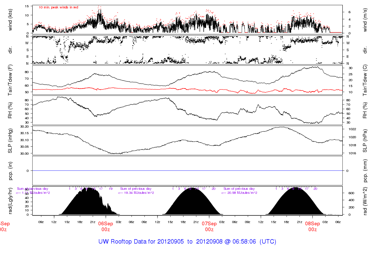The height and width of the screenshot is (256, 375).
Task: Click the '30.00' pressure axis value
Action: [25, 154]
